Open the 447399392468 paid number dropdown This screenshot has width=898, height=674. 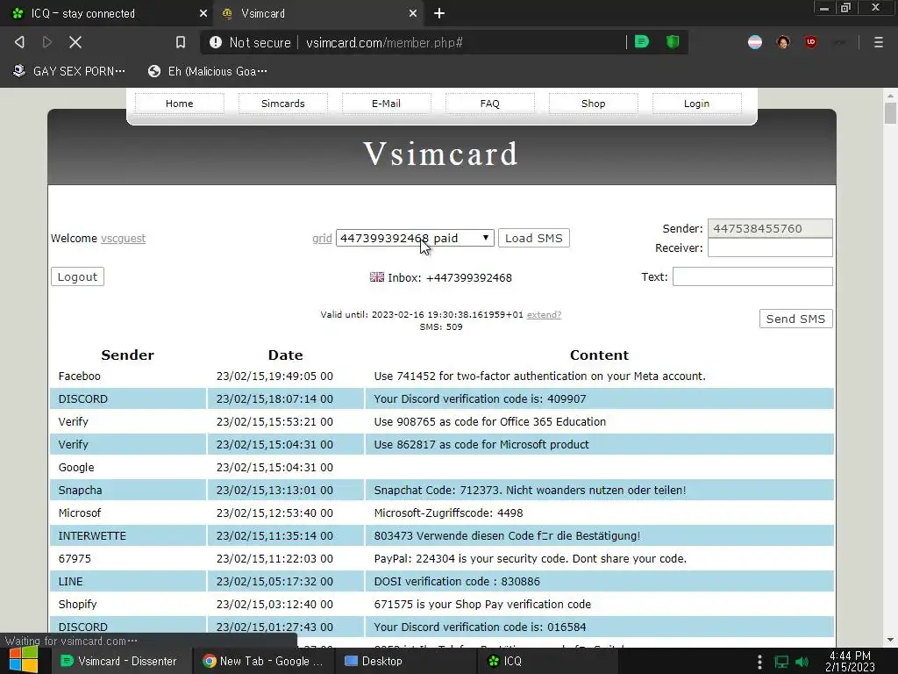pyautogui.click(x=415, y=238)
